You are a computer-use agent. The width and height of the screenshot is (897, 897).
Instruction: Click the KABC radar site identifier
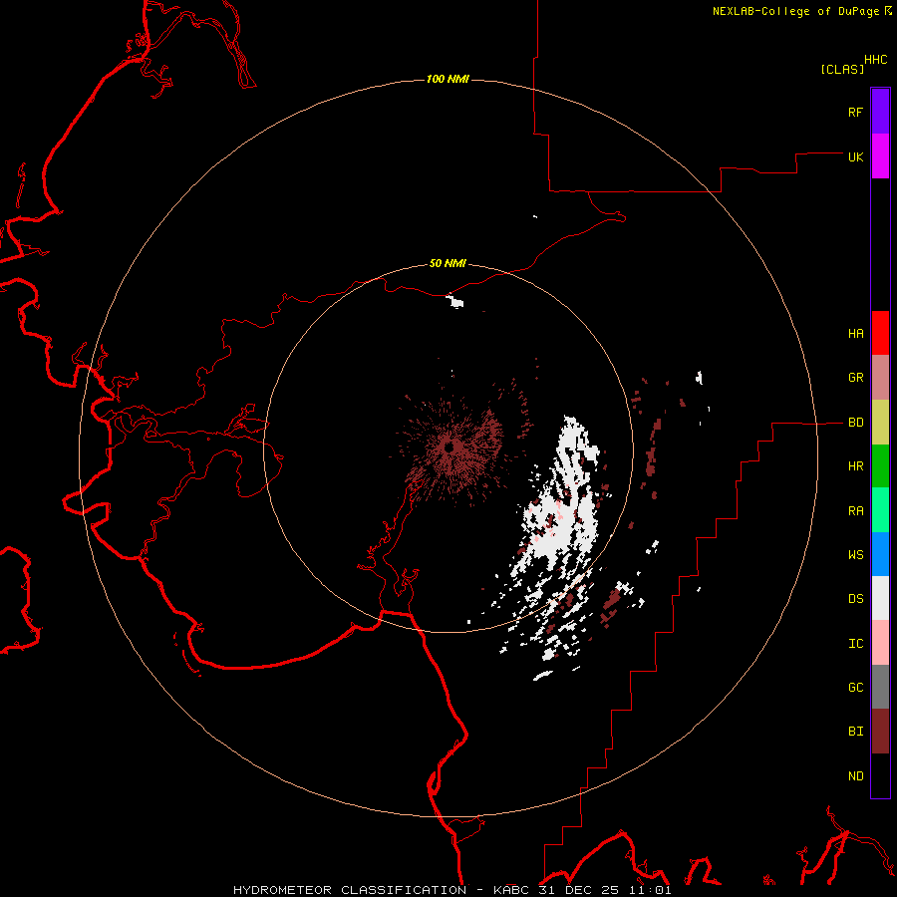(x=511, y=890)
